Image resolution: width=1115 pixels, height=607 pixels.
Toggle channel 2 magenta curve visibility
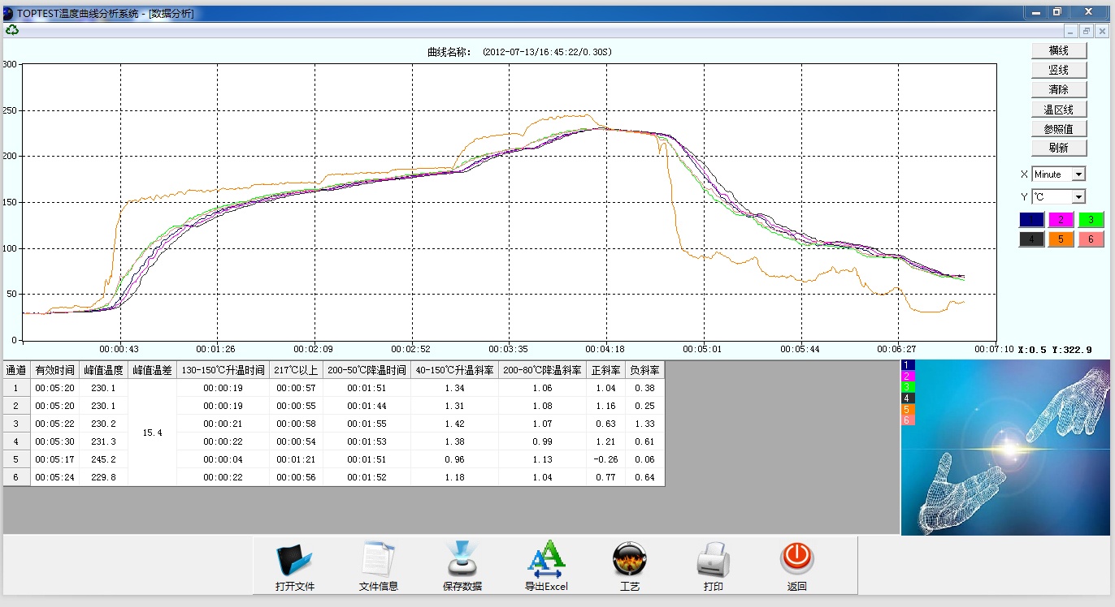(x=1061, y=219)
